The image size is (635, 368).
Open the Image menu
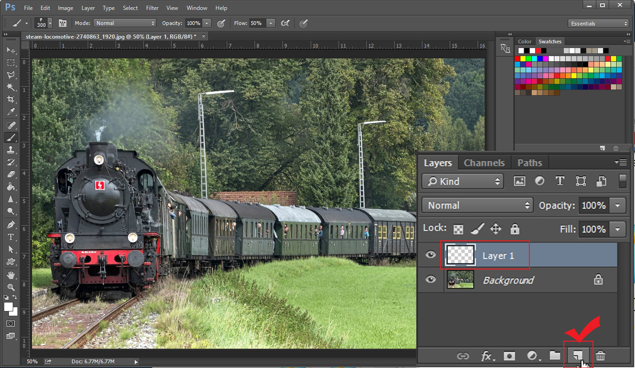66,8
